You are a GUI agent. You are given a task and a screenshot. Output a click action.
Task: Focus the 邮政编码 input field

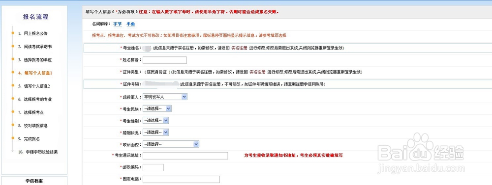click(153, 167)
